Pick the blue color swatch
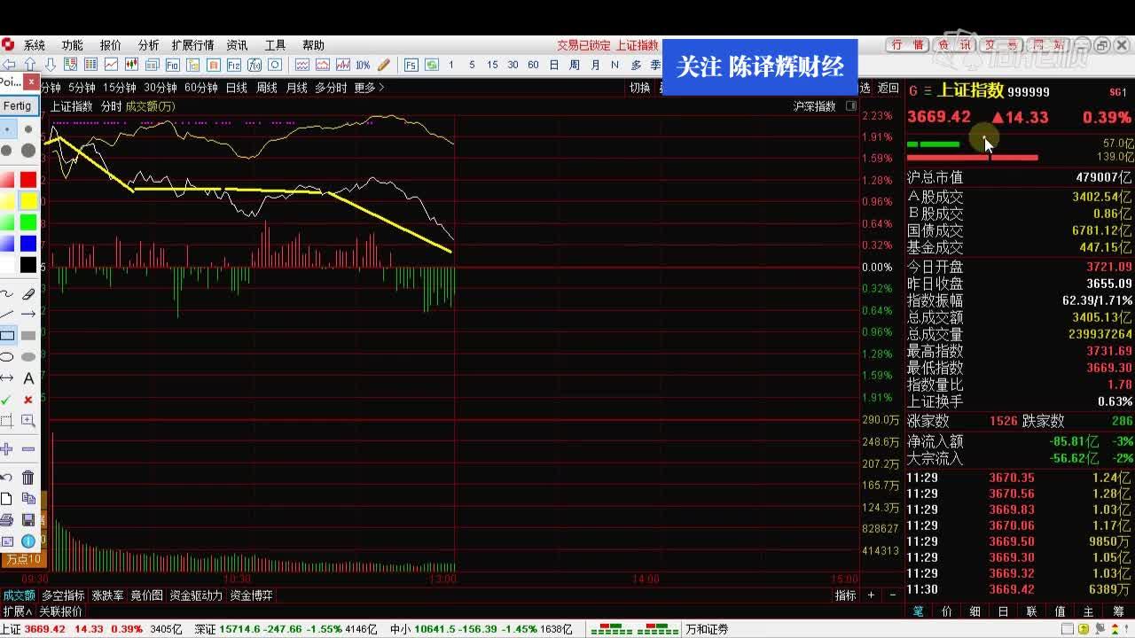The image size is (1135, 638). click(x=28, y=244)
